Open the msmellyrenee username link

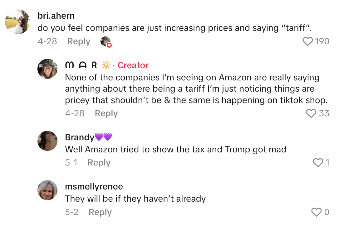(x=94, y=186)
